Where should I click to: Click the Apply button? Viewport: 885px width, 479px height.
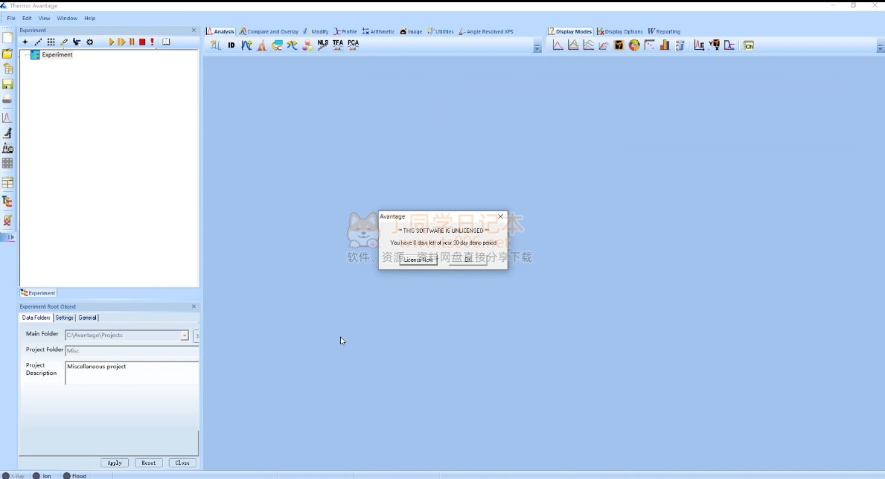tap(115, 463)
